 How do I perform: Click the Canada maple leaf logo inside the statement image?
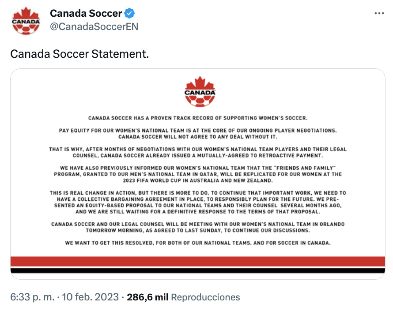[200, 92]
